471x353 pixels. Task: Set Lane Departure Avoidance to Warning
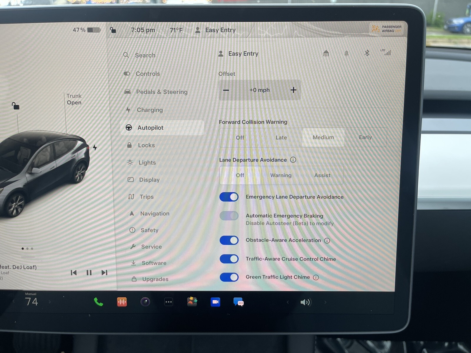click(x=281, y=175)
